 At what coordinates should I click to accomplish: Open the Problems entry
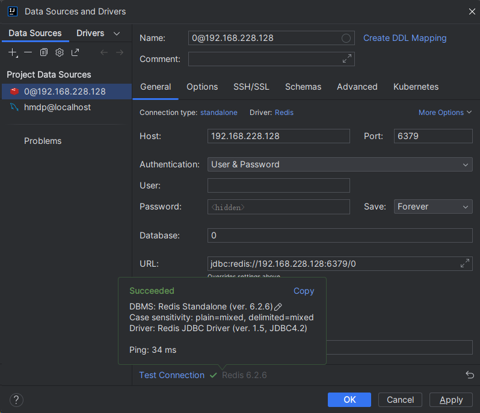pyautogui.click(x=43, y=141)
